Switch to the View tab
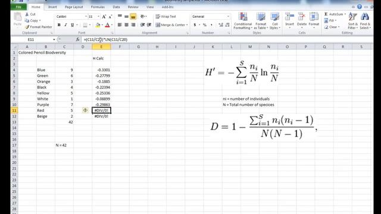 tap(150, 7)
